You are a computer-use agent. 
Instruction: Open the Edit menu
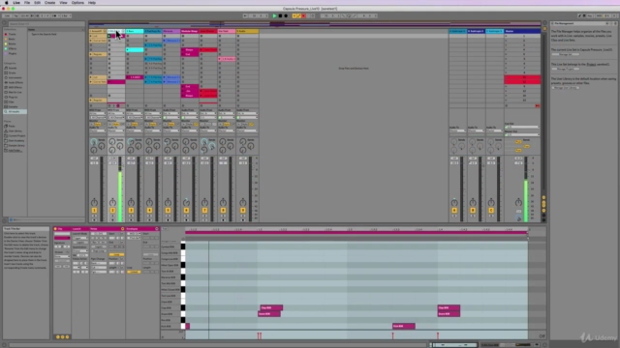pos(37,3)
